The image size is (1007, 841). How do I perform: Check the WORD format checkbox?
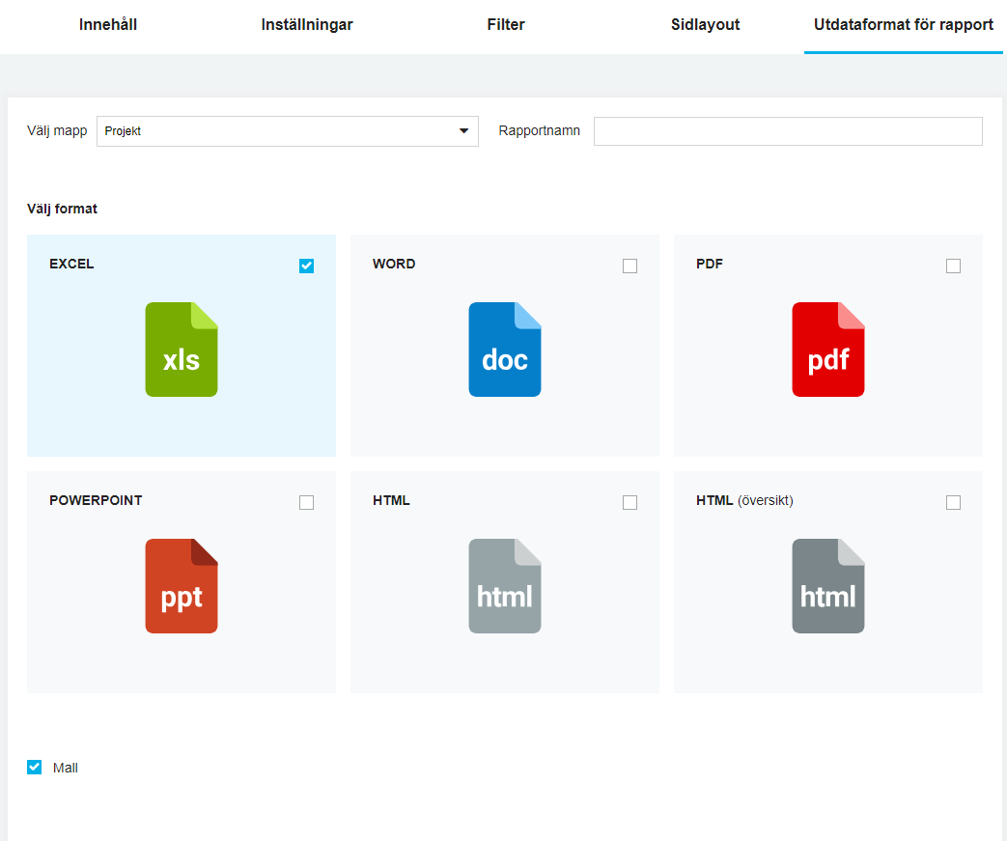coord(630,266)
